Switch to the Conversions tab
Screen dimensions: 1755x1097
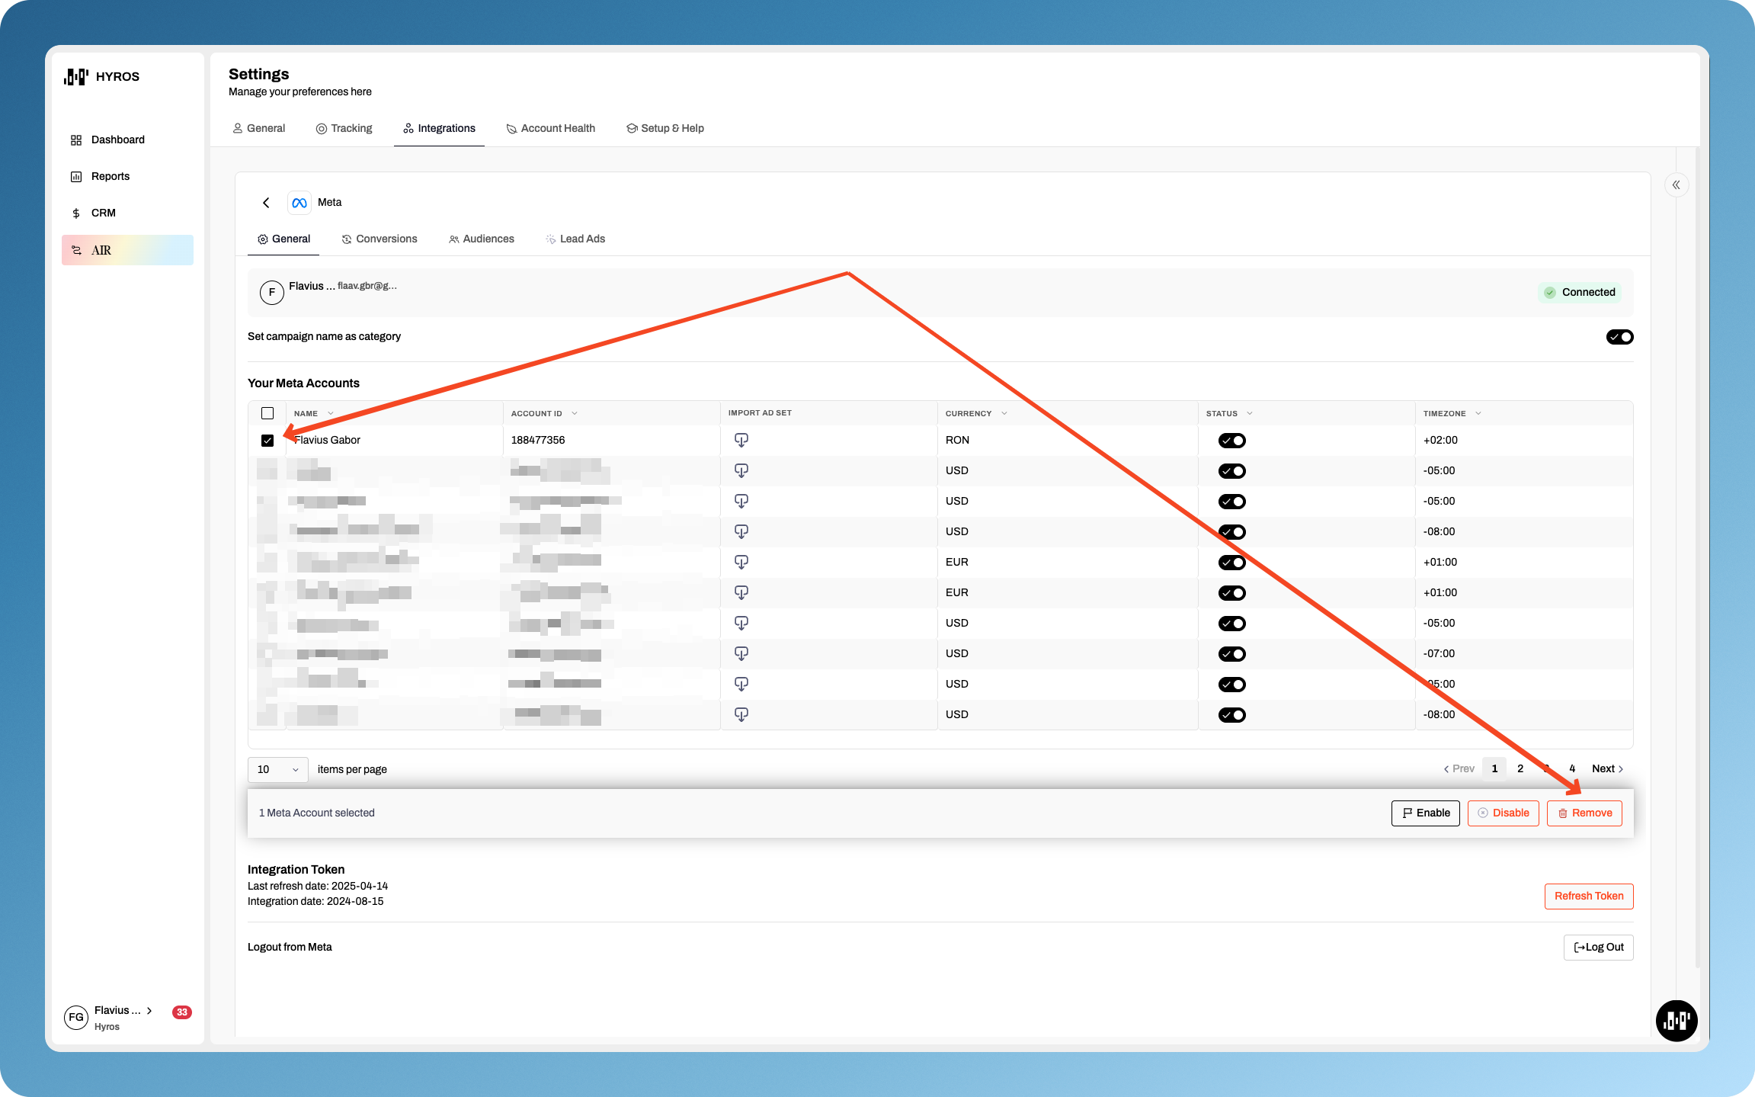380,239
